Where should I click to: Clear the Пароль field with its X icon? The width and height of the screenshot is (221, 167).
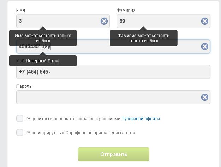(x=205, y=97)
